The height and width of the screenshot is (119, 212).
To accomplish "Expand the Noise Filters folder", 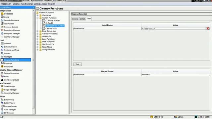I will coord(37,47).
